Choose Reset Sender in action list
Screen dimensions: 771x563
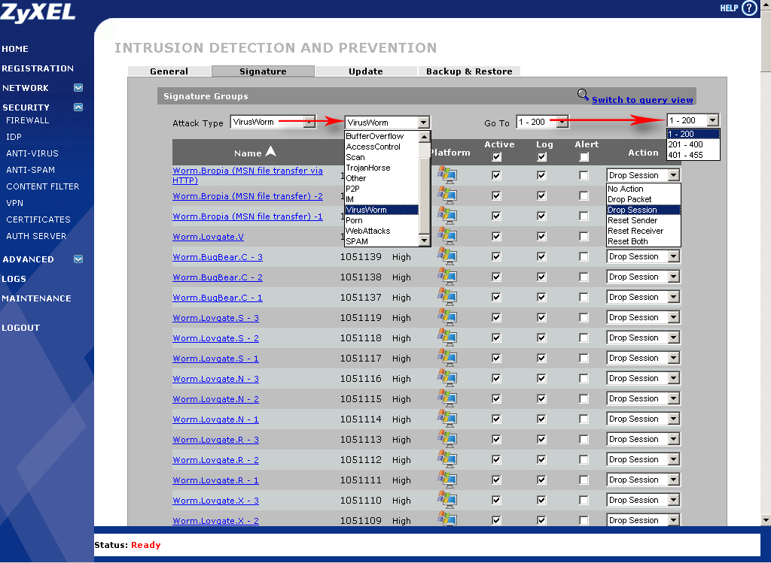643,220
